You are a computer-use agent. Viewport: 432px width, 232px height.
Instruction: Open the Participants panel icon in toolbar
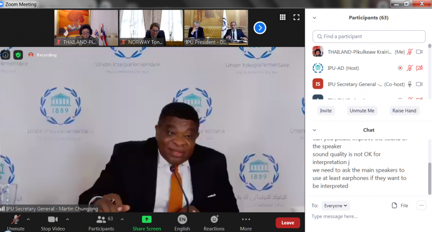[101, 220]
